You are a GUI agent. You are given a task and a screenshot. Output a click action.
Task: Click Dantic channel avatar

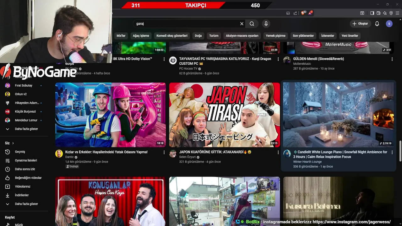(x=59, y=153)
